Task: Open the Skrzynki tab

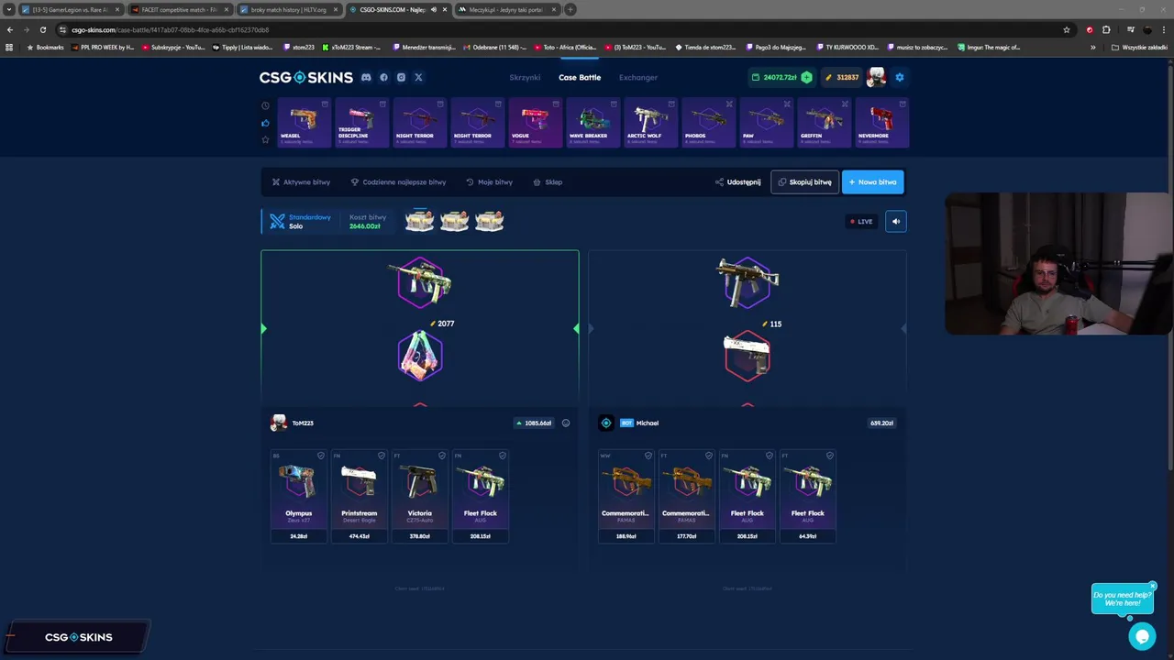Action: click(525, 77)
